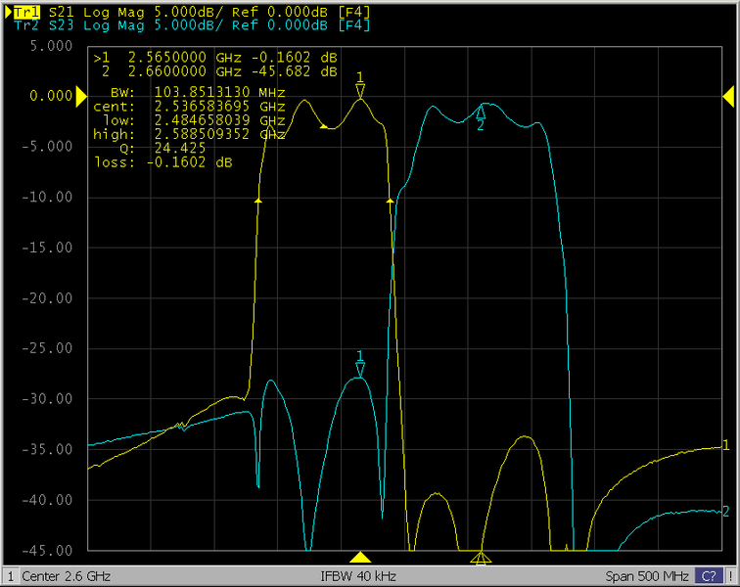Click the C? calibration status indicator
740x587 pixels.
[706, 574]
